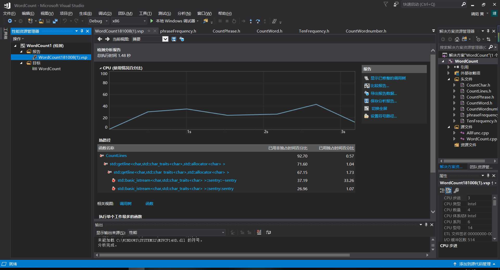Click the Pending Changes Filter clock icon
Screen dimensions: 500x270
click(478, 39)
